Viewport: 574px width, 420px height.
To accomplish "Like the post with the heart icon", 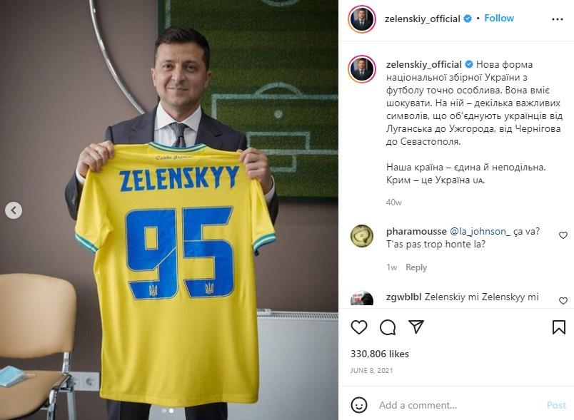I will pyautogui.click(x=358, y=327).
